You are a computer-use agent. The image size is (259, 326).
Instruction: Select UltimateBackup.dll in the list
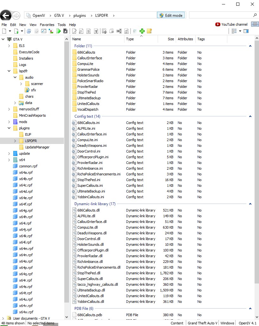coord(162,290)
